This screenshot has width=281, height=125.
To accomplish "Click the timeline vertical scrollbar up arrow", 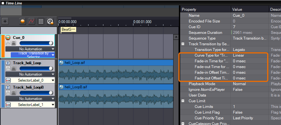I will (x=176, y=37).
